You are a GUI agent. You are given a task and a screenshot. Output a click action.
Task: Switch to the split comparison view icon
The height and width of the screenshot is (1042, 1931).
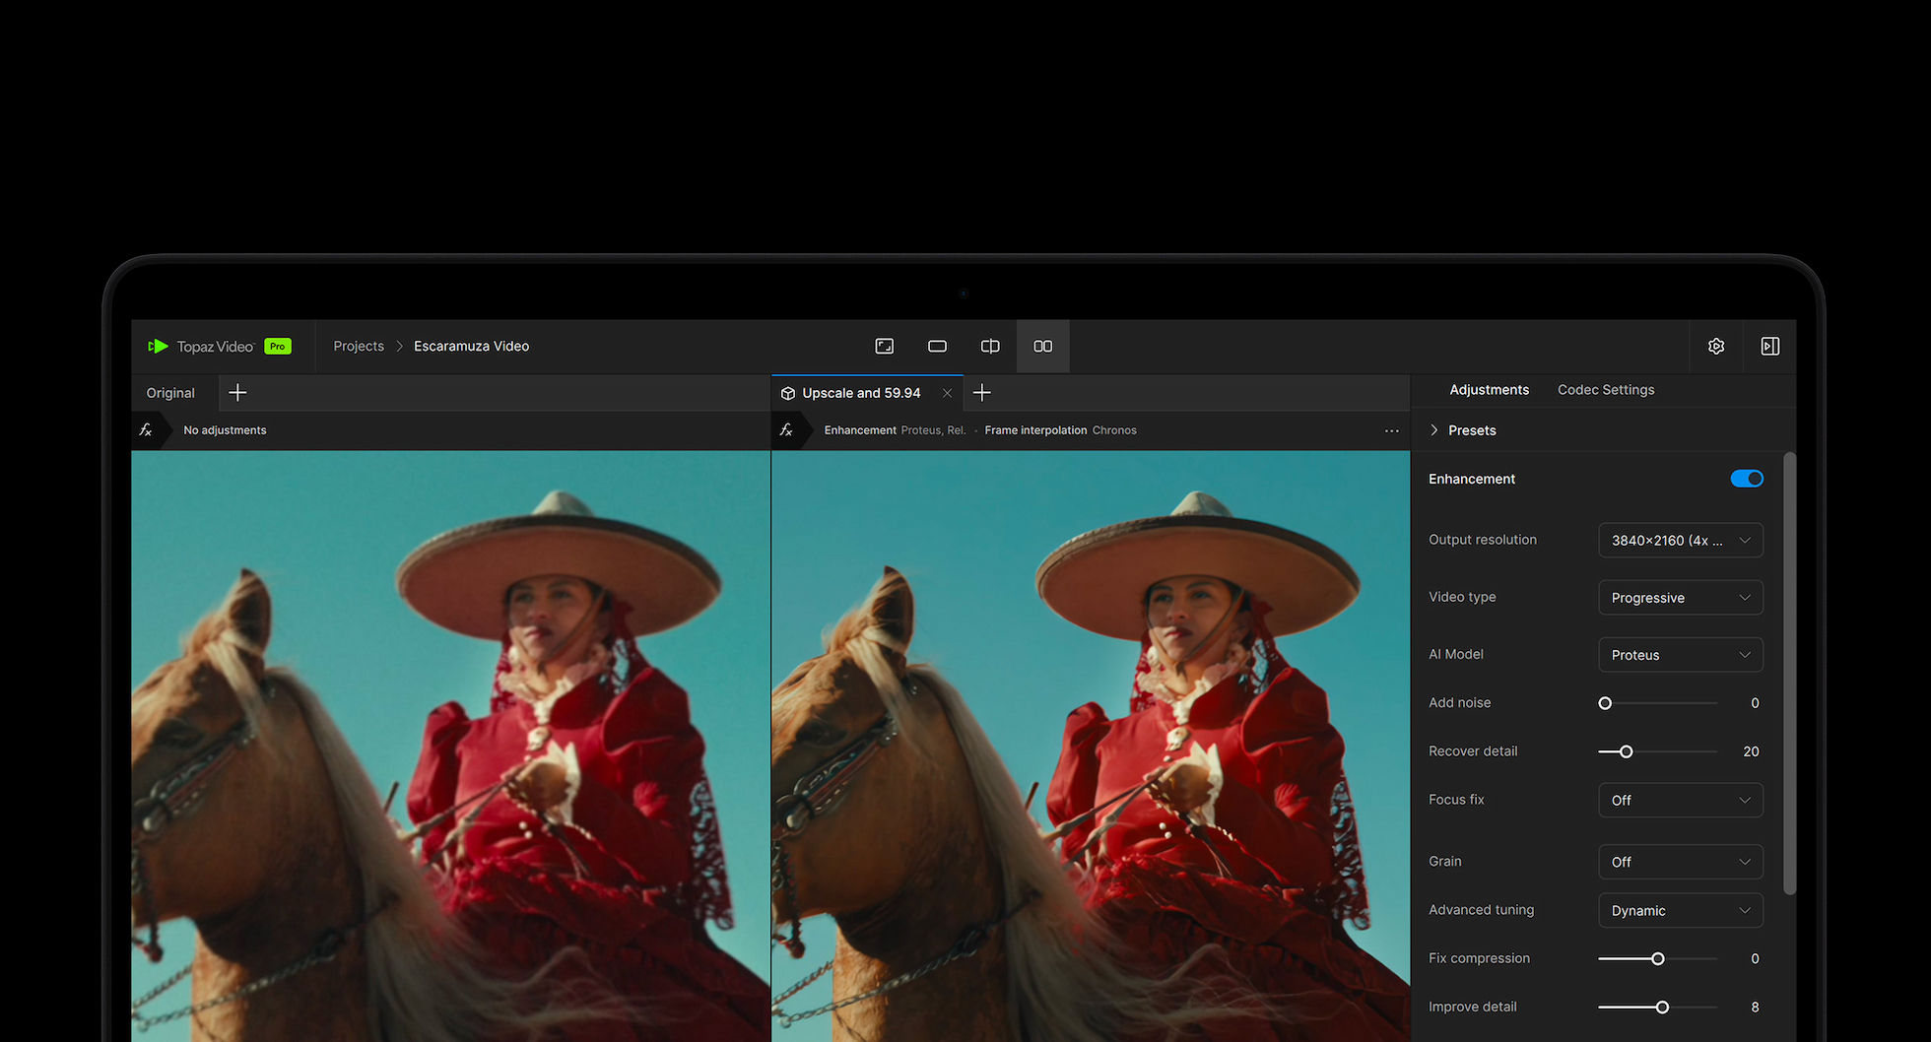pyautogui.click(x=990, y=346)
